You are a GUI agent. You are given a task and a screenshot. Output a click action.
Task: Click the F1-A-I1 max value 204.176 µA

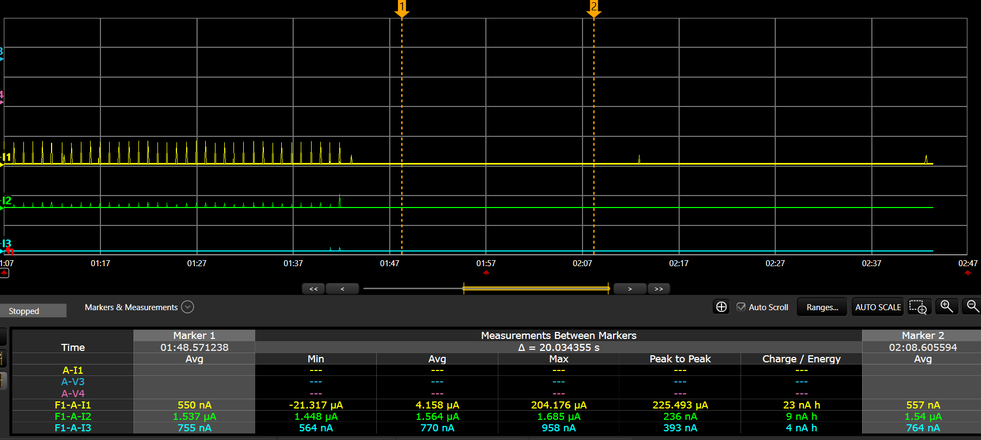tap(559, 405)
